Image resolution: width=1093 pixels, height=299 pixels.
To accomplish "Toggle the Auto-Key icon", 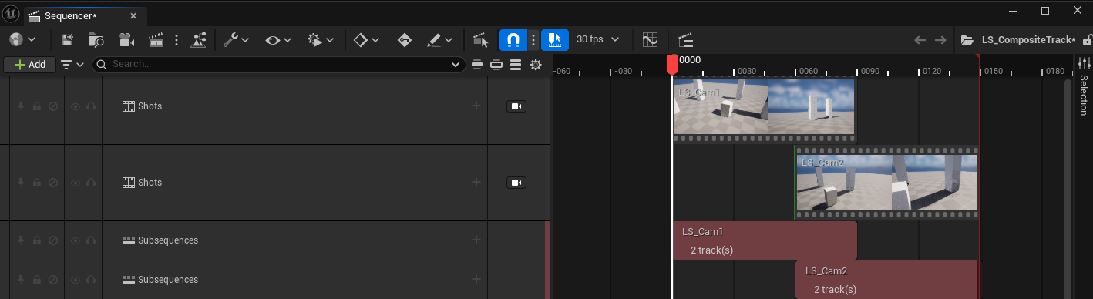I will (x=405, y=39).
